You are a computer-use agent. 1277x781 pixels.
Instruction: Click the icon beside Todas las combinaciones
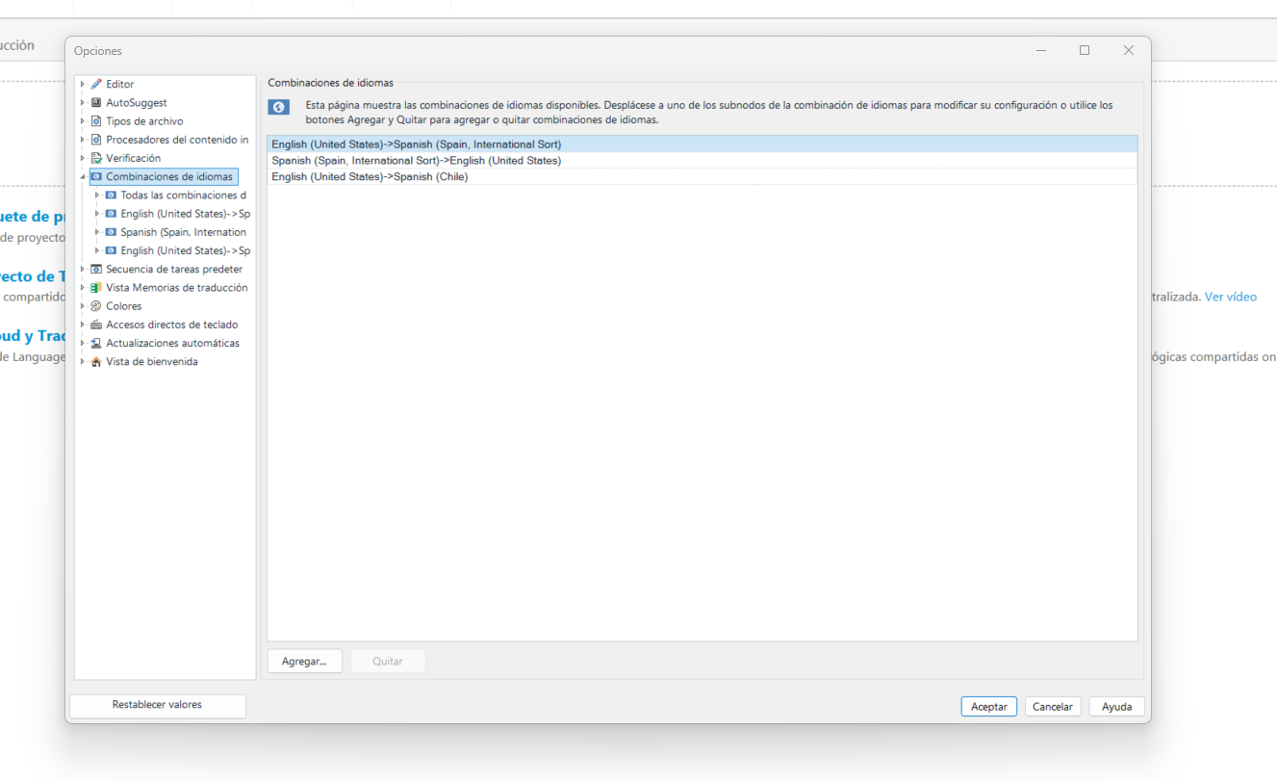click(111, 195)
